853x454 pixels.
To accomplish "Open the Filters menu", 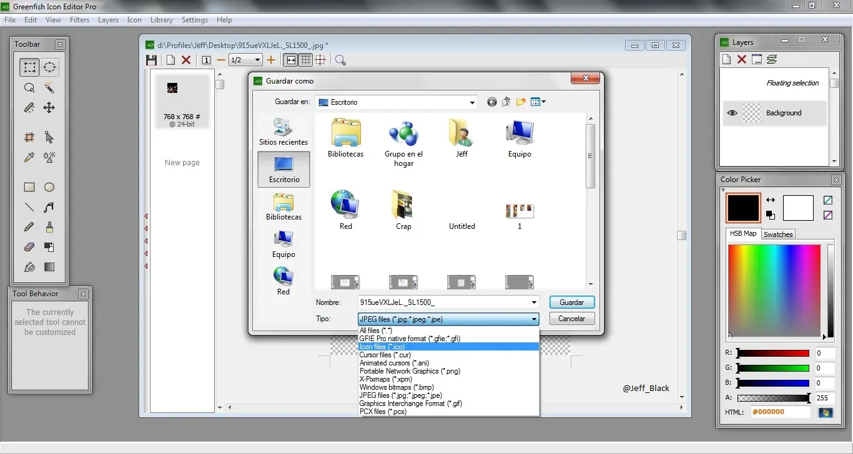I will pos(80,20).
